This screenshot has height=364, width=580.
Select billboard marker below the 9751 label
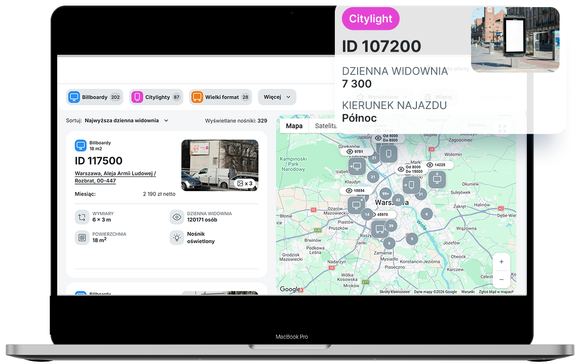tap(357, 166)
